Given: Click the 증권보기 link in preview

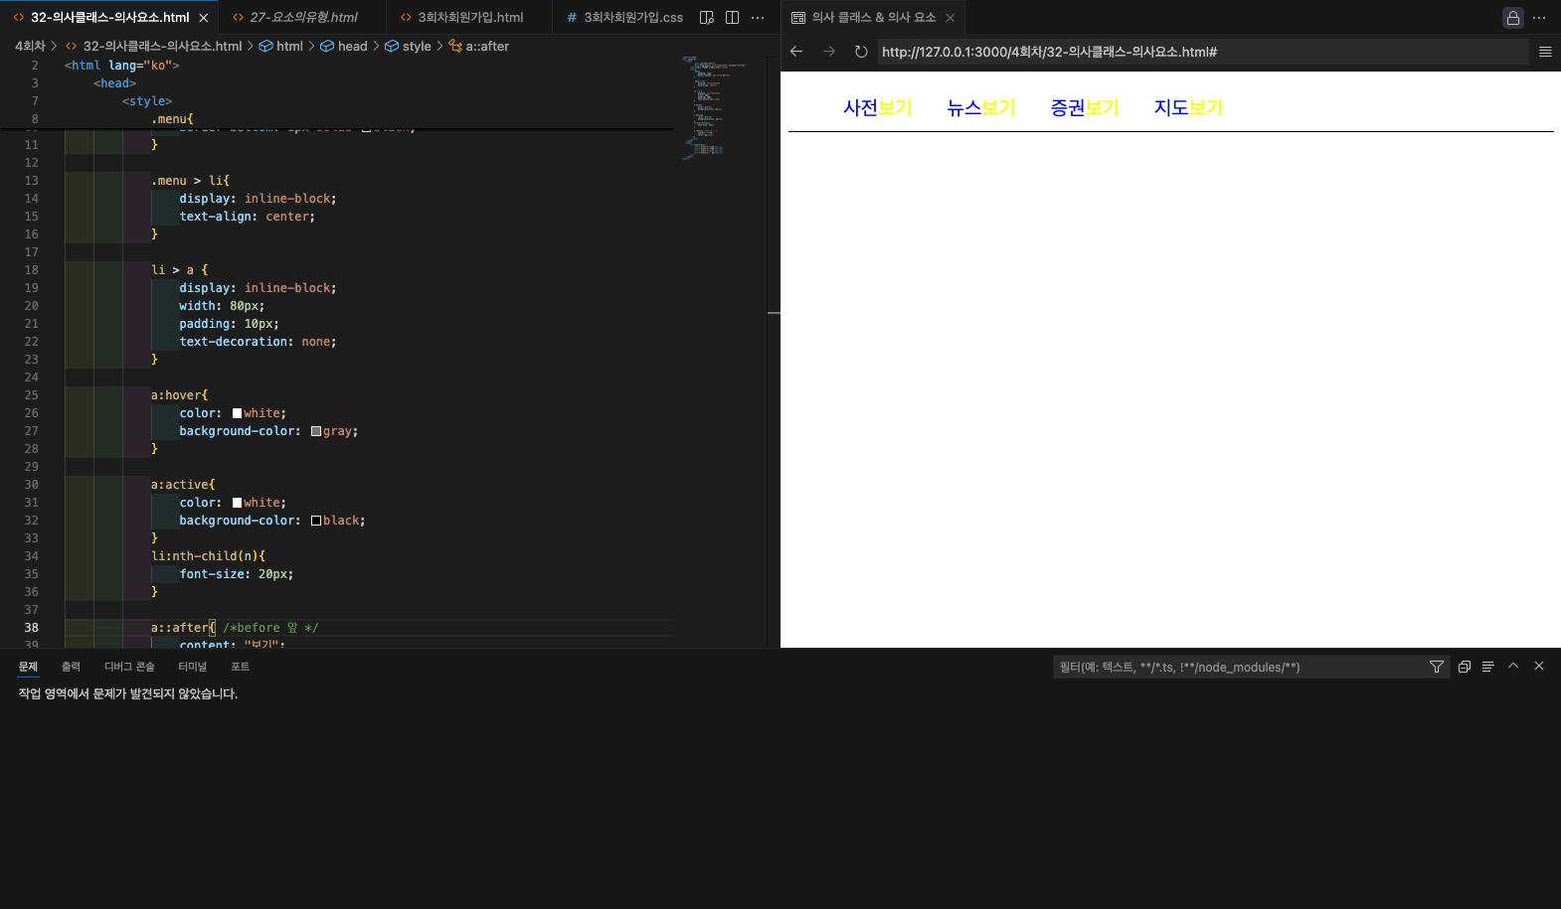Looking at the screenshot, I should click(1084, 107).
